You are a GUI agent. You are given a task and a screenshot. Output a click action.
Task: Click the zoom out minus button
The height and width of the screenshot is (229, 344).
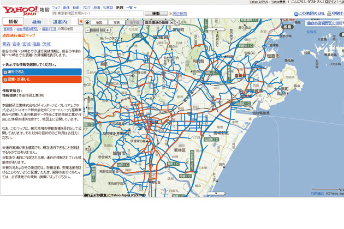(87, 30)
